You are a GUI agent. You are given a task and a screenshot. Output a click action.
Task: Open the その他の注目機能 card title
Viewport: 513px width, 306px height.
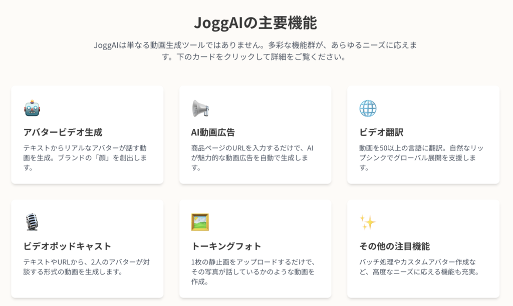[395, 246]
